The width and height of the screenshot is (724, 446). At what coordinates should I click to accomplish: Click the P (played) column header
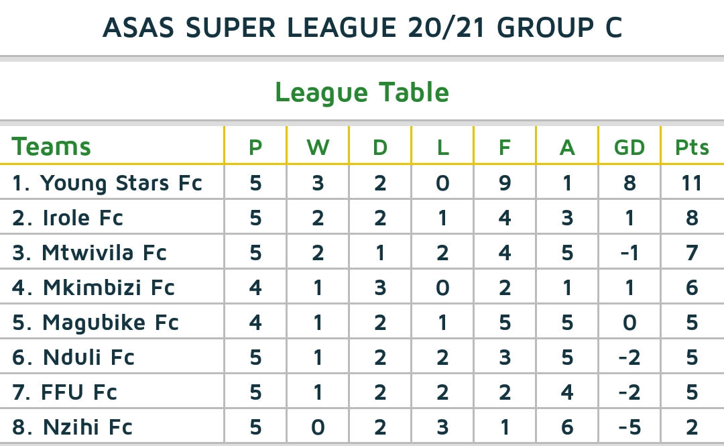pos(255,147)
